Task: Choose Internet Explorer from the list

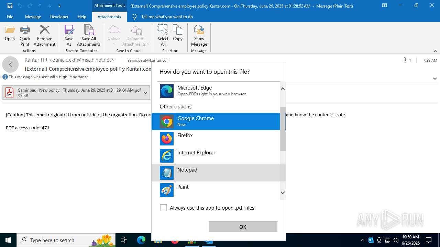Action: [216, 156]
